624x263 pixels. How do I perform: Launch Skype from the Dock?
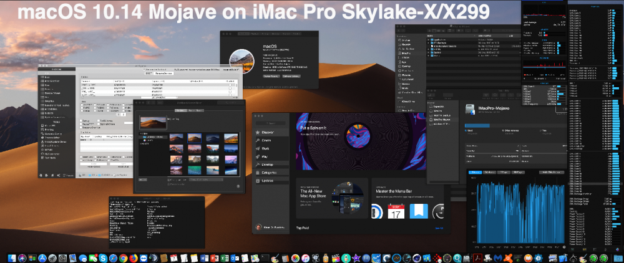click(103, 258)
